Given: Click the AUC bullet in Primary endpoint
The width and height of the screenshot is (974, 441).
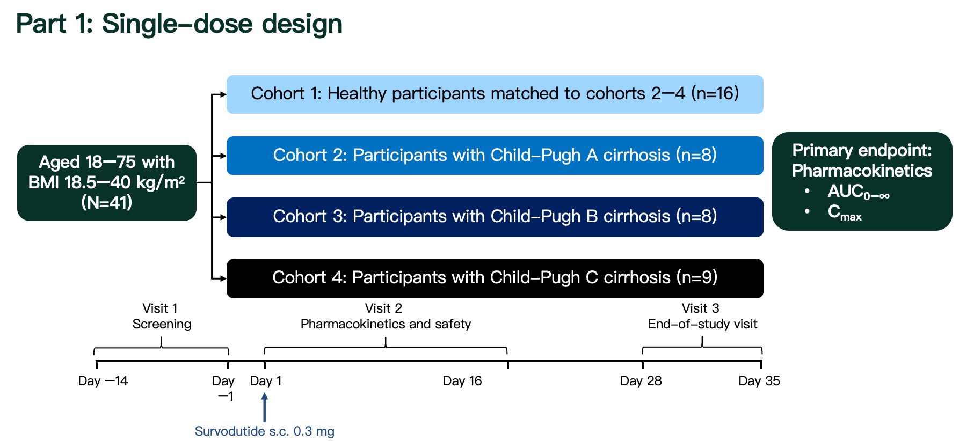Looking at the screenshot, I should [858, 192].
